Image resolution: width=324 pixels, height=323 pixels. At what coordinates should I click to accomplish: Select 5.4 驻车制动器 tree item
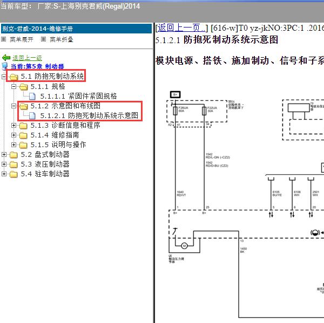(45, 174)
